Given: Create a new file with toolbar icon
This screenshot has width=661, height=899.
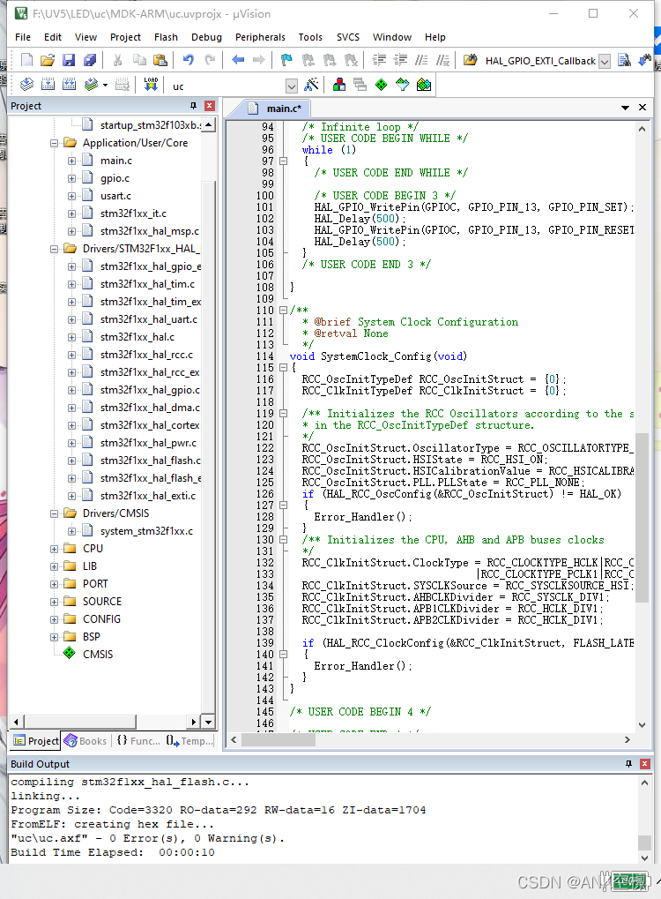Looking at the screenshot, I should coord(26,60).
